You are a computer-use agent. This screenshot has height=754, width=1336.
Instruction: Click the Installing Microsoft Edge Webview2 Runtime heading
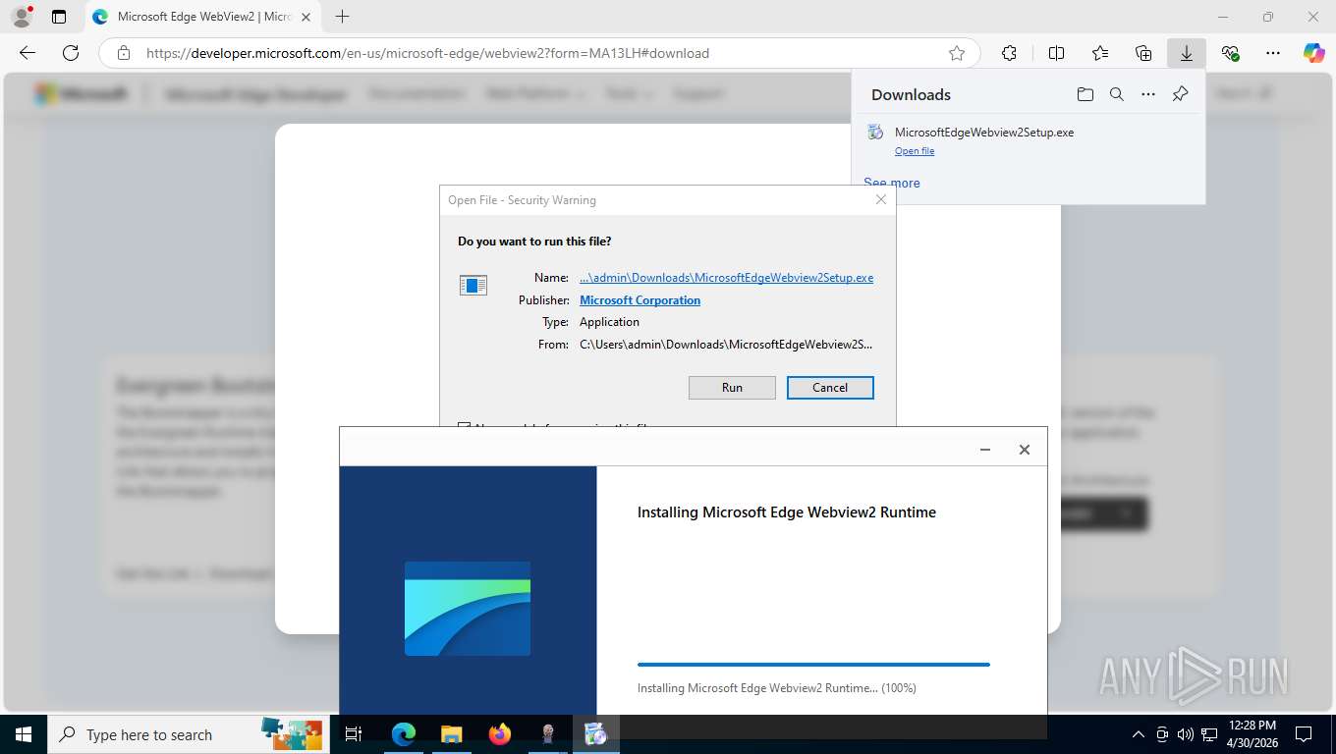pyautogui.click(x=787, y=512)
